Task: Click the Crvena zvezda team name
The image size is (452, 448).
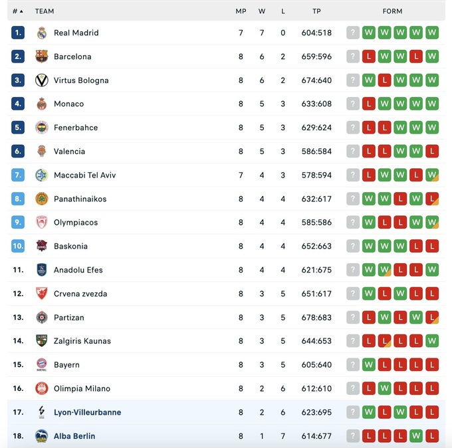Action: 80,294
